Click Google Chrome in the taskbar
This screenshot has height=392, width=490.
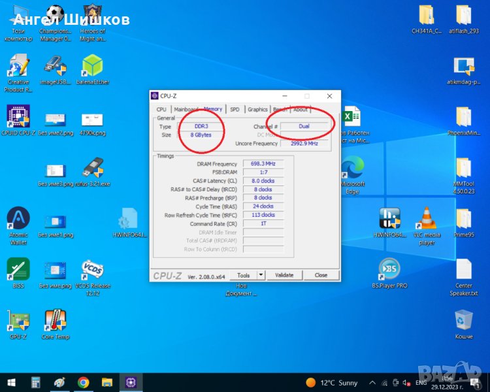click(83, 382)
